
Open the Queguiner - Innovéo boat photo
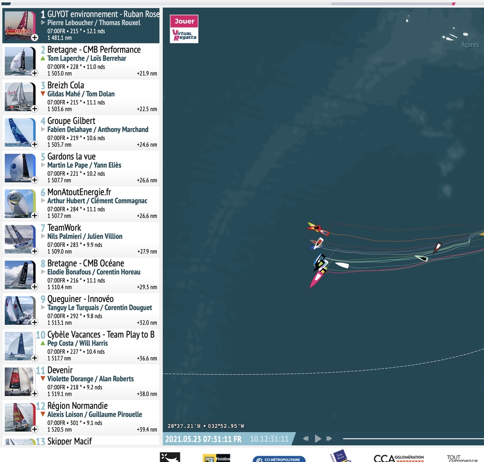tap(20, 311)
